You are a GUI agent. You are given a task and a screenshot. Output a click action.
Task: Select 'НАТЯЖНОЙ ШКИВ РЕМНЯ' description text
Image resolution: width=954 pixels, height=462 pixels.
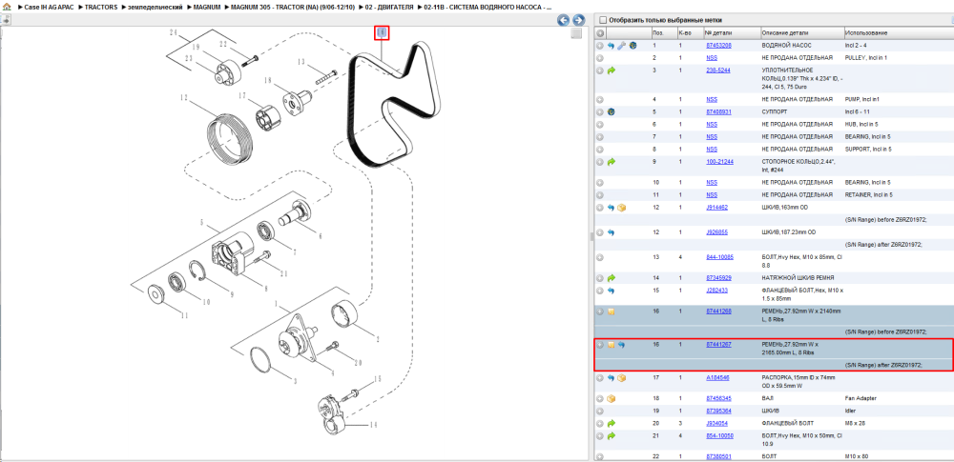[x=798, y=278]
